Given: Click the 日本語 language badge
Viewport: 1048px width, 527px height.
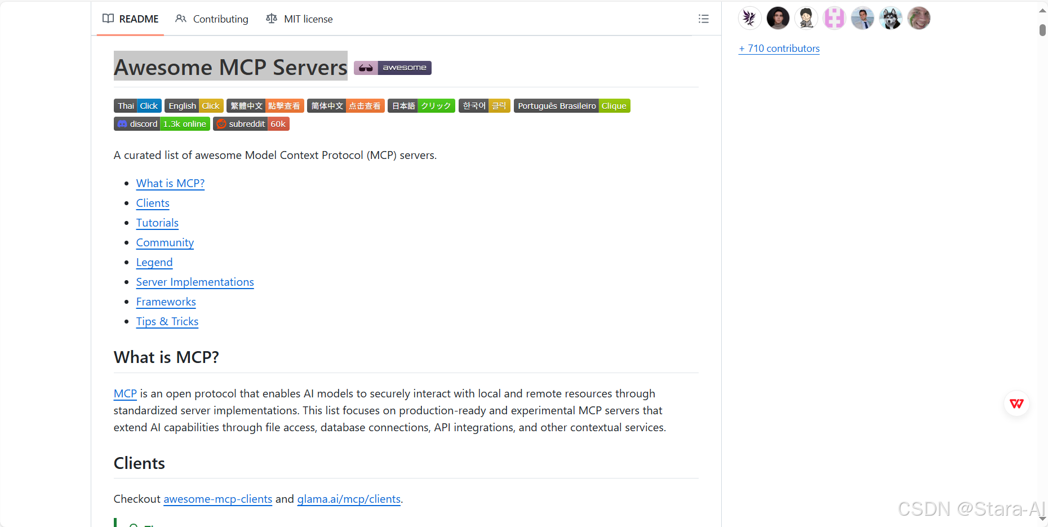Looking at the screenshot, I should point(421,106).
